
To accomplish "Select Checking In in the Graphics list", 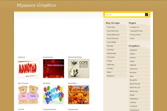I will click(x=134, y=110).
